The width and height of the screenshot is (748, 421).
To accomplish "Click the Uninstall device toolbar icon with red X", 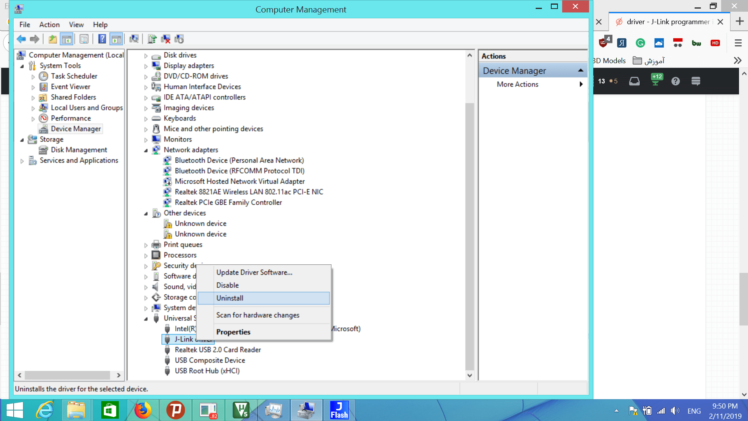I will coord(166,39).
